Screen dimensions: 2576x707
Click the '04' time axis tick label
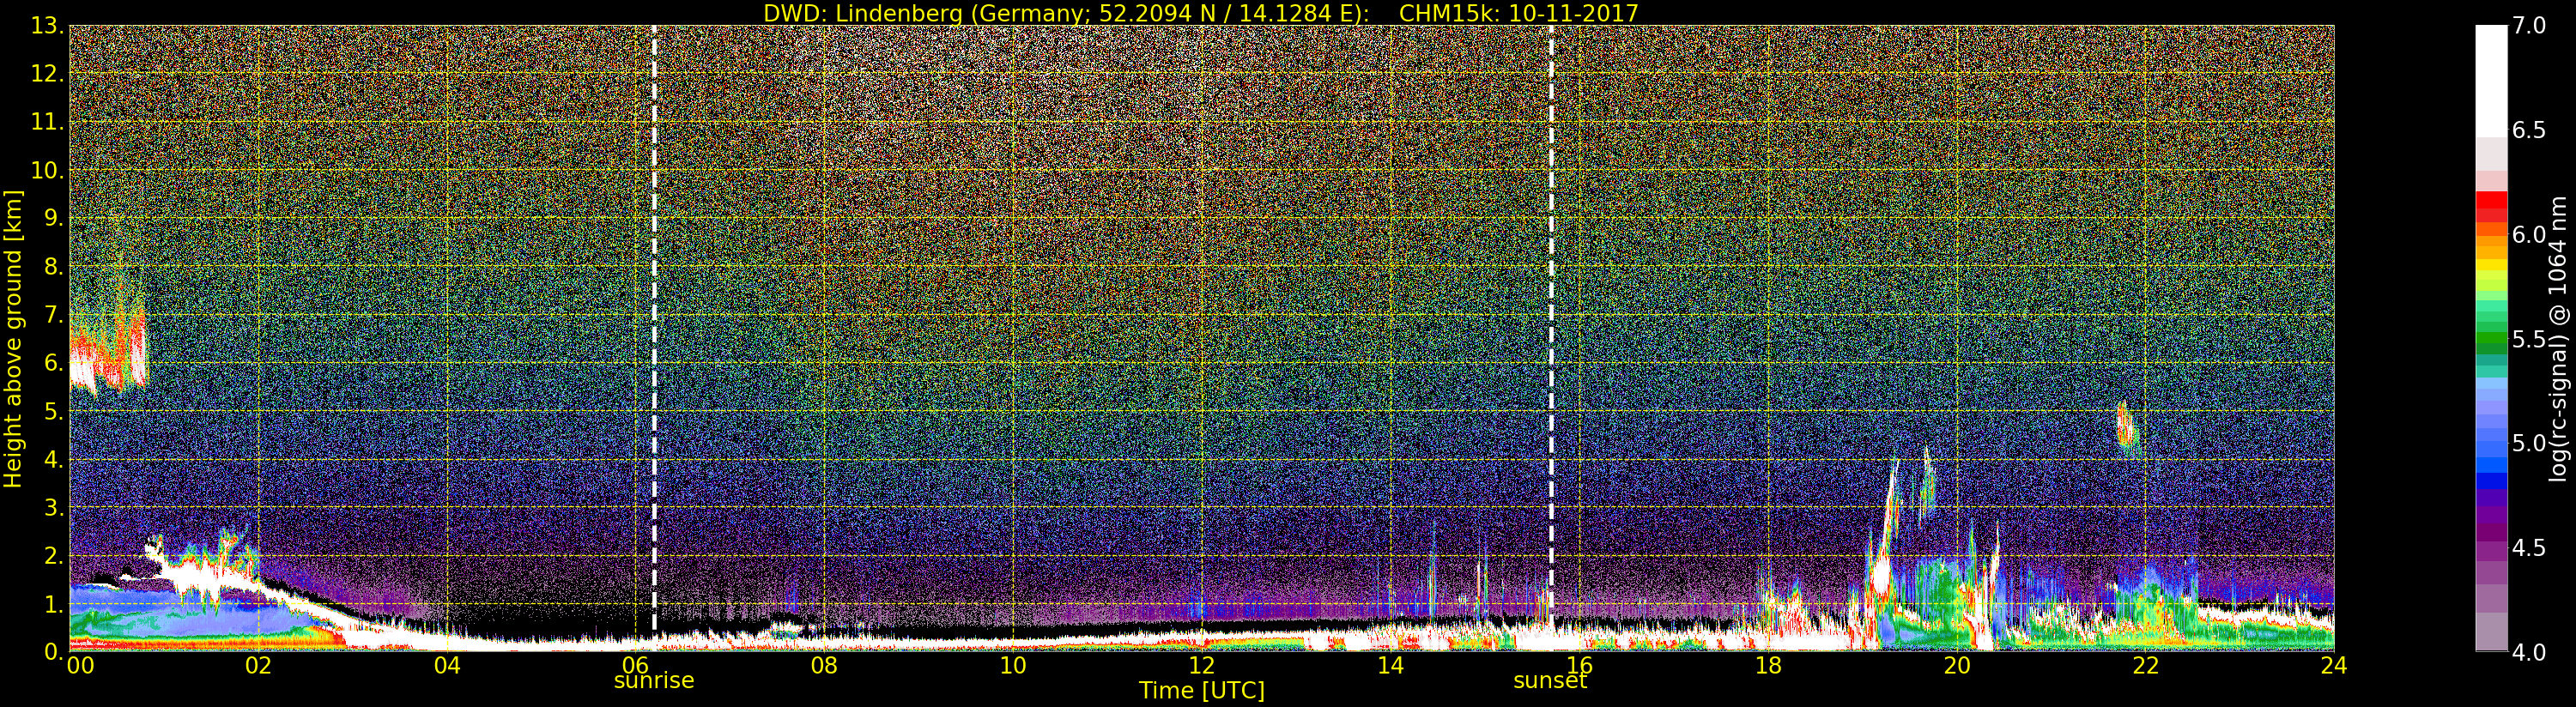click(447, 665)
